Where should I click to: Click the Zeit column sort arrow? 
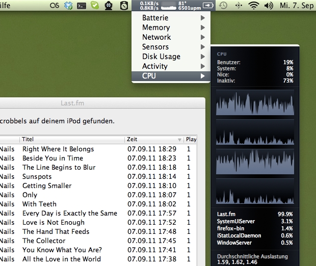point(179,140)
